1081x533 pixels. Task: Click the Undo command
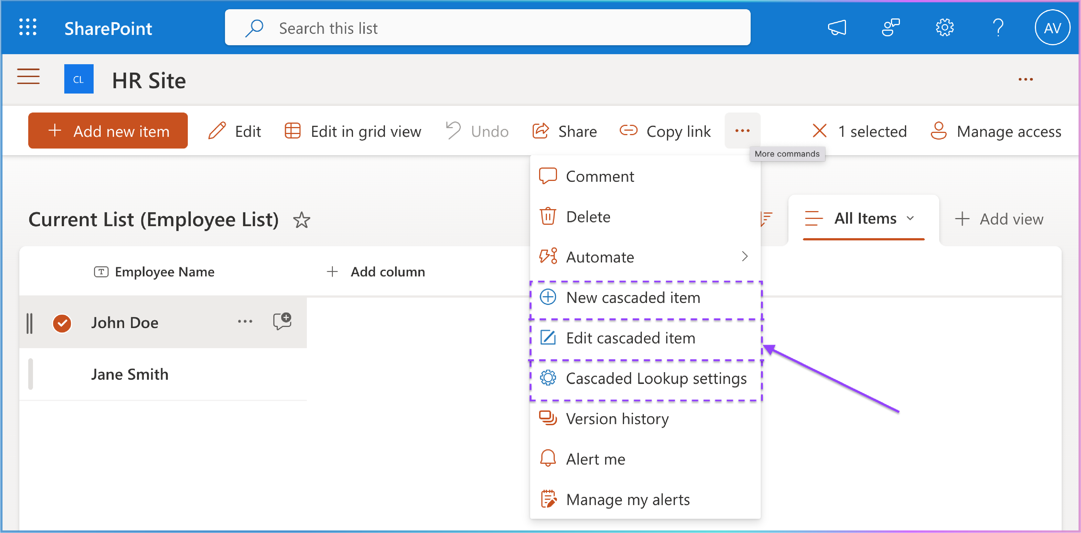(x=477, y=131)
